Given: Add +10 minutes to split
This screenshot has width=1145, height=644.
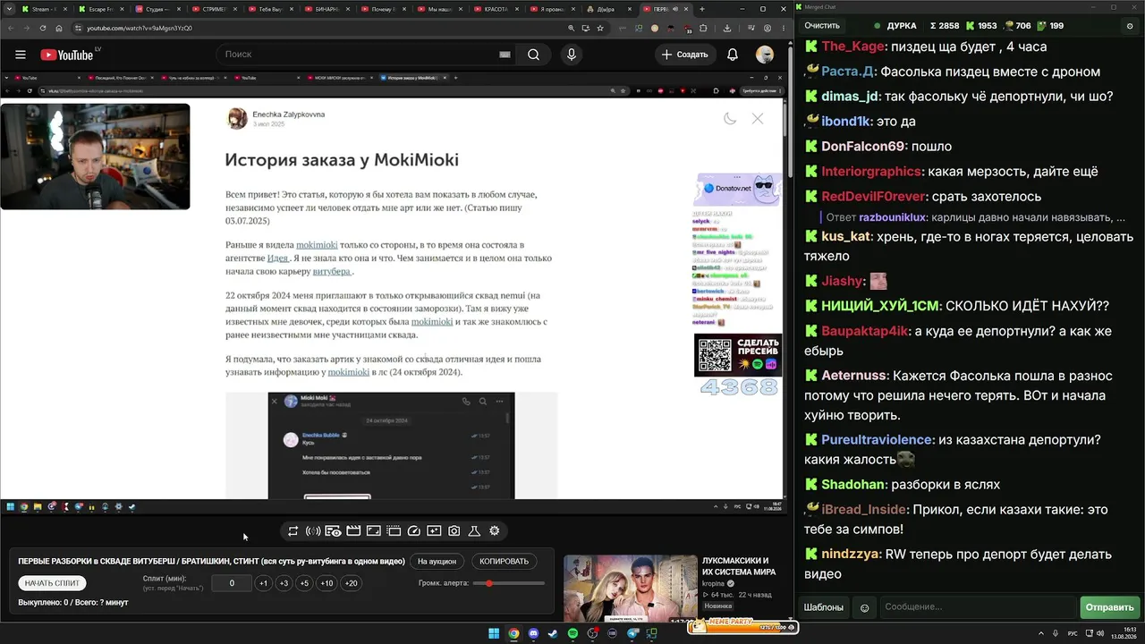Looking at the screenshot, I should click(x=327, y=583).
